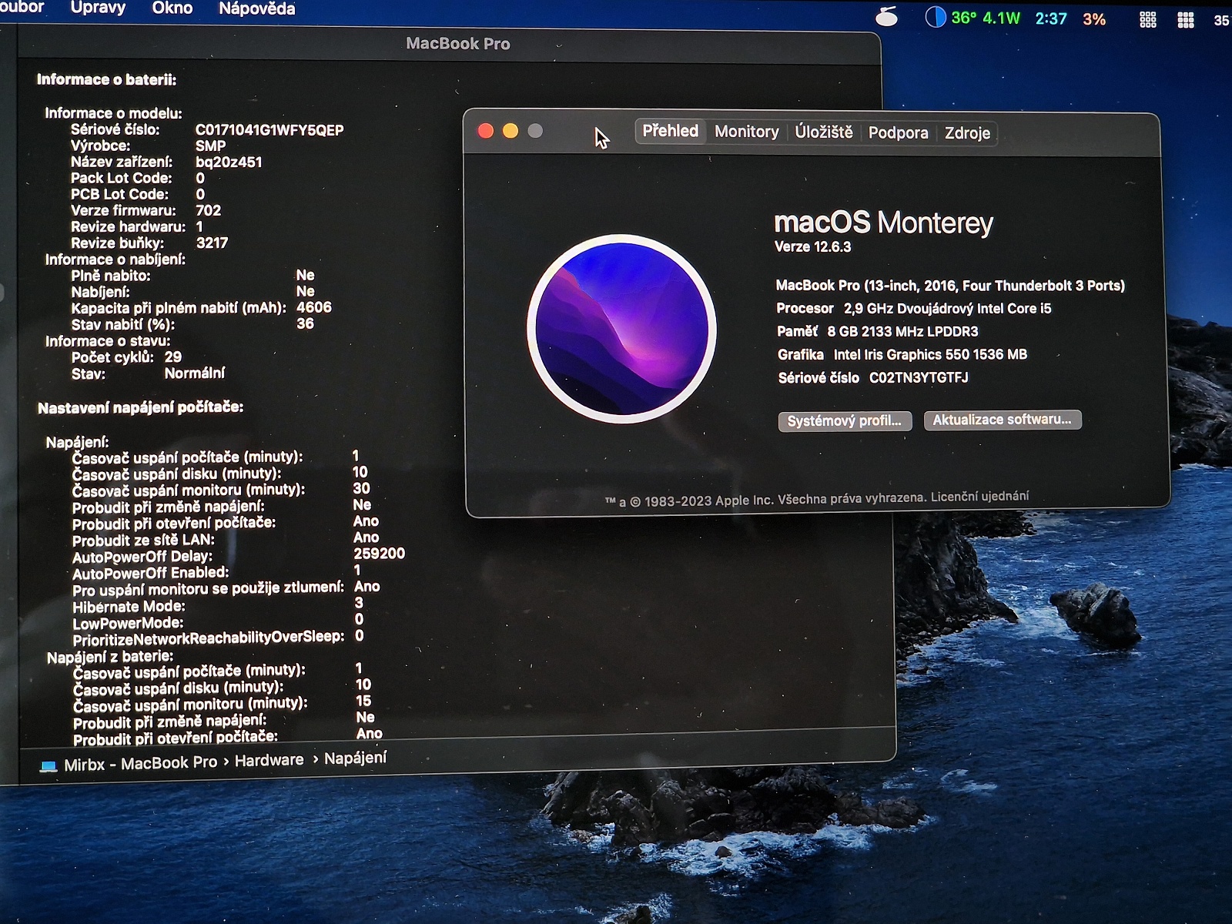This screenshot has height=924, width=1232.
Task: Open the outlined grid icon in menu bar
Action: (1147, 20)
